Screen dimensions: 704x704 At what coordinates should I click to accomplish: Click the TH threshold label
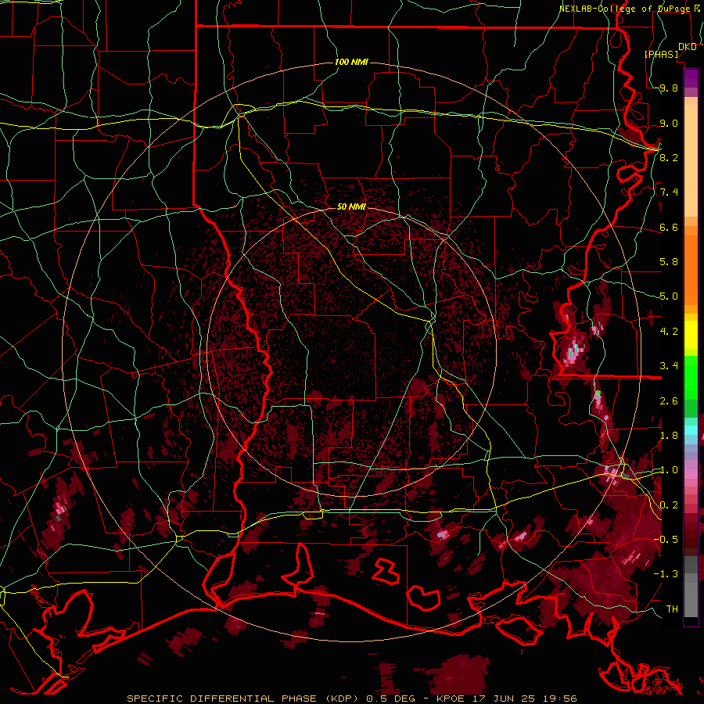coord(672,609)
